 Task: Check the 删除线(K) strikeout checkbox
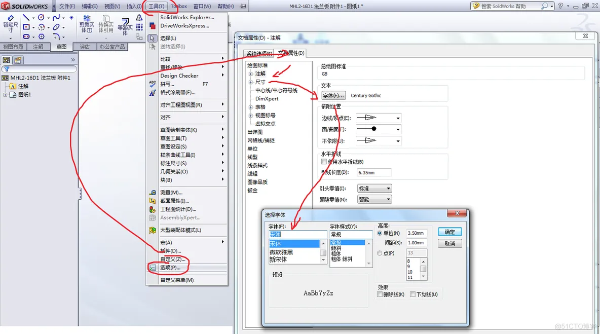pyautogui.click(x=380, y=294)
